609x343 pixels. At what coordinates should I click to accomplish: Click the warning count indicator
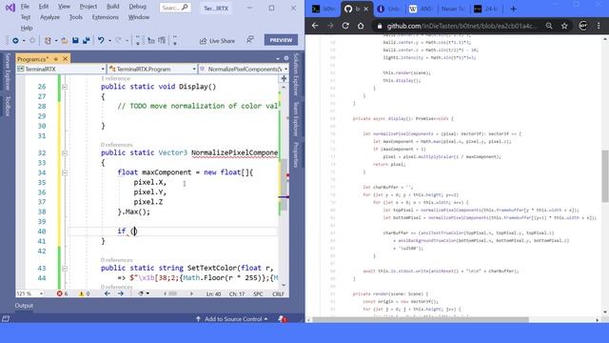85,293
